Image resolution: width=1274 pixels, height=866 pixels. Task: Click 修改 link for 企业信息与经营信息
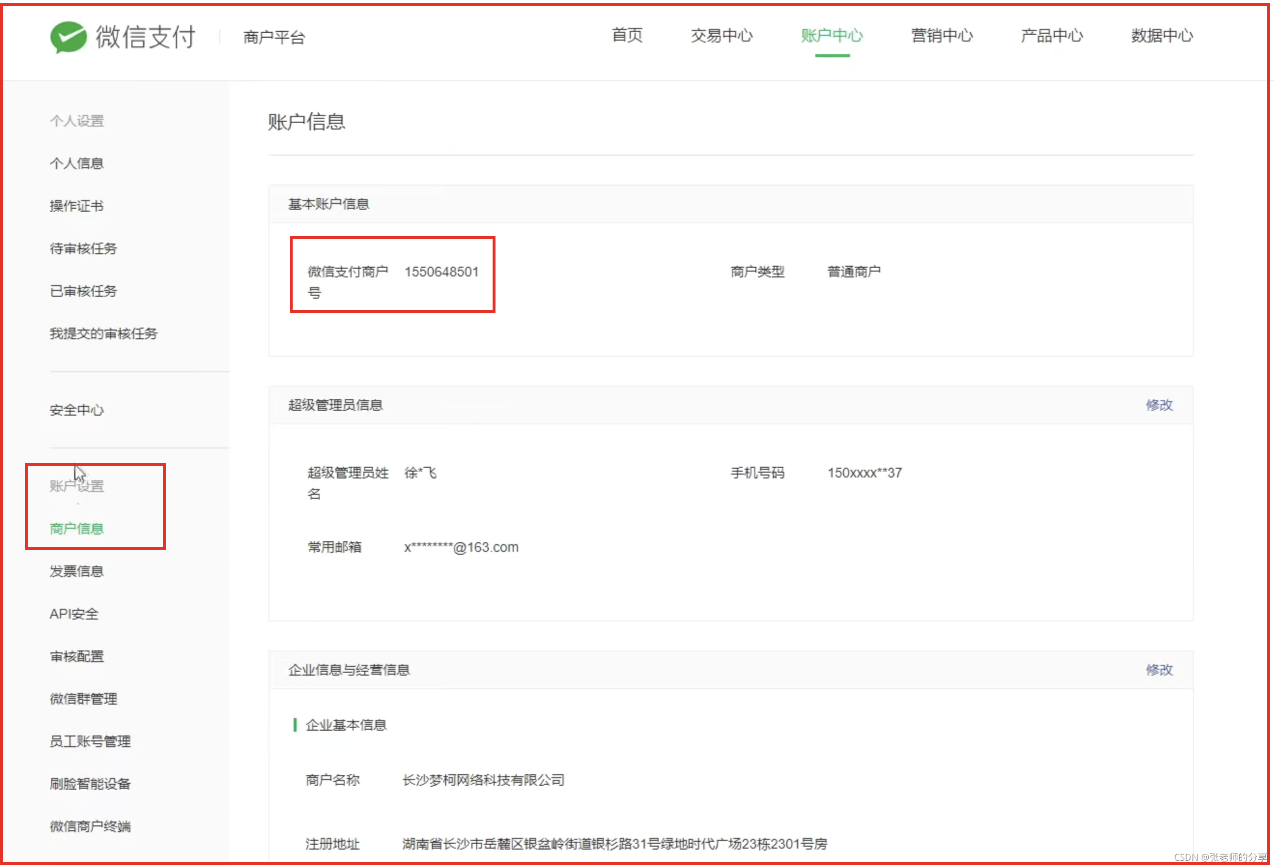click(1159, 670)
